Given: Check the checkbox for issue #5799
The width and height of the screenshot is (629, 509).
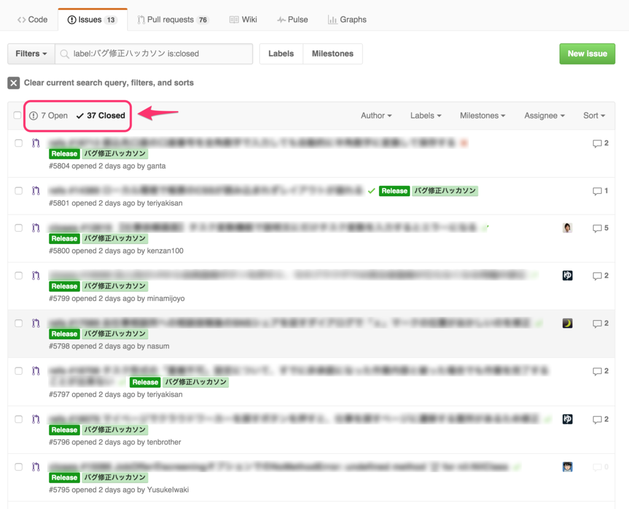Looking at the screenshot, I should coord(18,275).
